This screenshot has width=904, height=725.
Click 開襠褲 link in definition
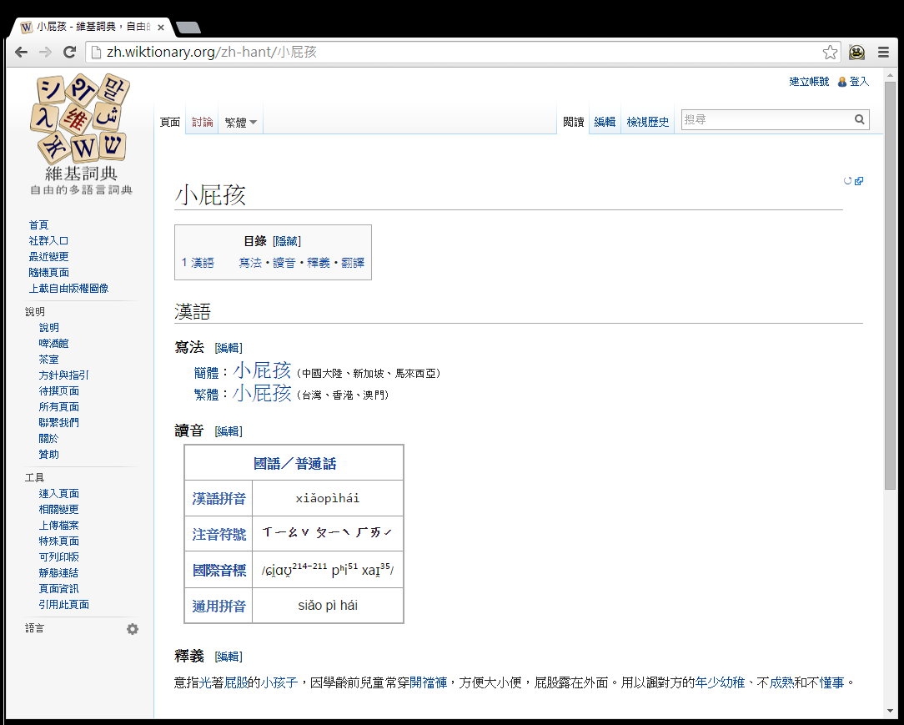428,683
